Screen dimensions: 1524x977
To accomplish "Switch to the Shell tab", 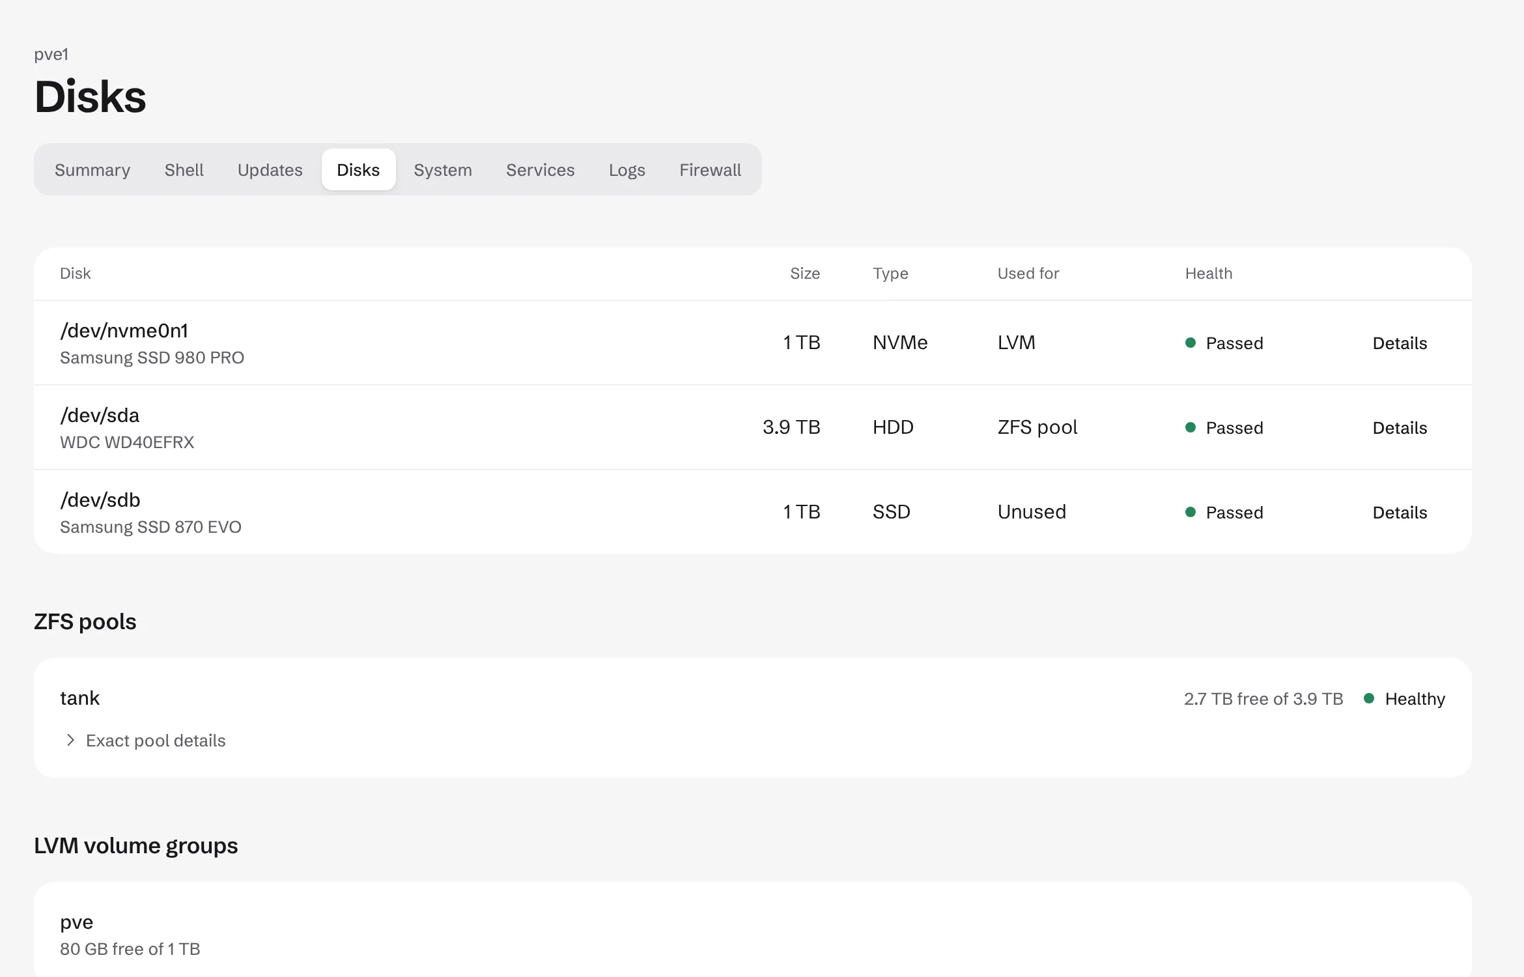I will [x=184, y=170].
